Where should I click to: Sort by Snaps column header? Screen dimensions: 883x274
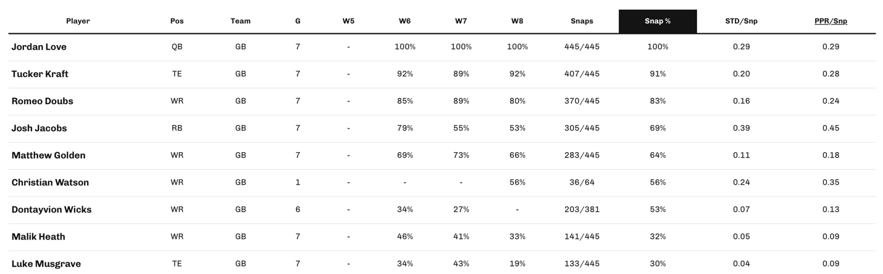click(582, 21)
